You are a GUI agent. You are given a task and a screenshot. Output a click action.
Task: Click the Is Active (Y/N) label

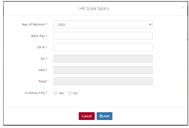click(x=35, y=93)
